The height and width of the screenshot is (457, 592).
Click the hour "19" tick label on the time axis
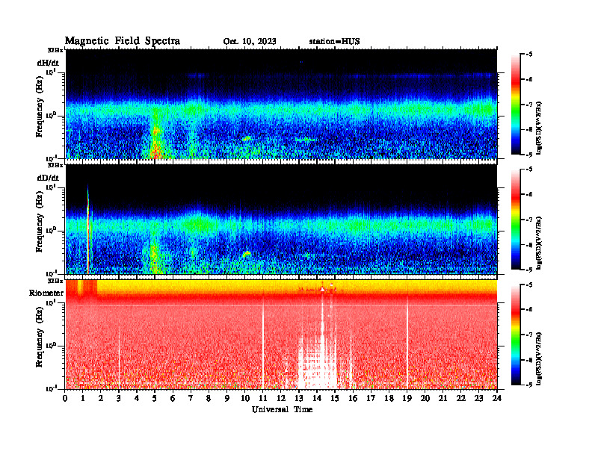[x=407, y=399]
